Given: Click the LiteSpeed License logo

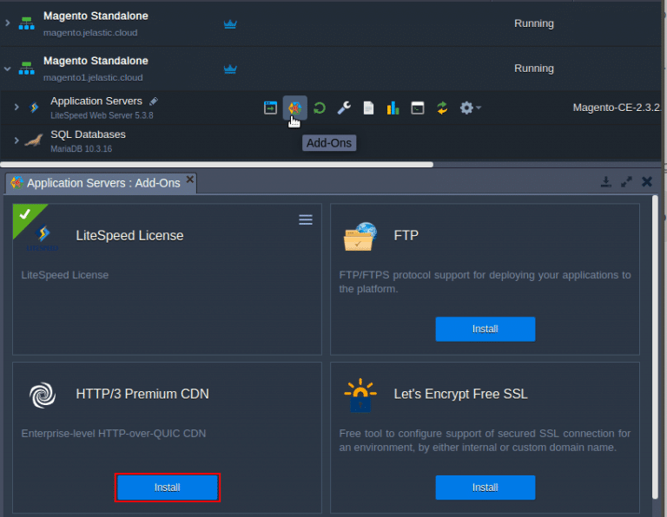Looking at the screenshot, I should coord(43,239).
